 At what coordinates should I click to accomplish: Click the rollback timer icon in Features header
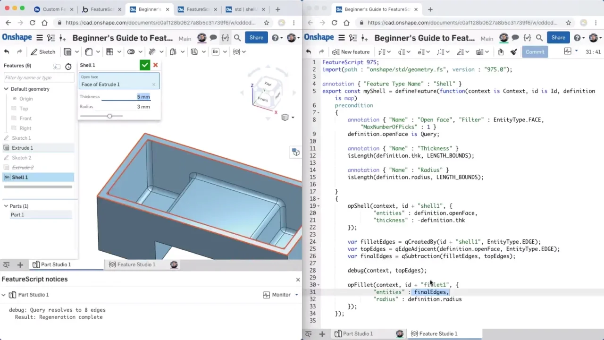click(x=68, y=67)
